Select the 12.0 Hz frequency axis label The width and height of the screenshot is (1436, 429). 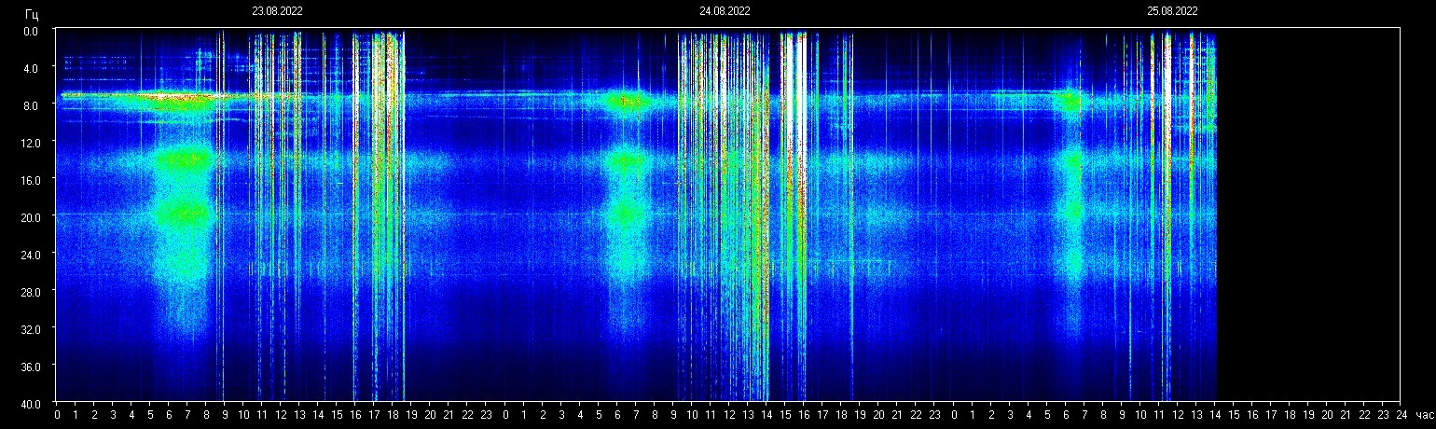31,142
